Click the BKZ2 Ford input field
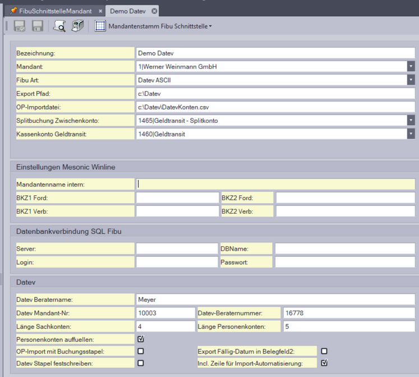The height and width of the screenshot is (377, 419). pos(346,197)
